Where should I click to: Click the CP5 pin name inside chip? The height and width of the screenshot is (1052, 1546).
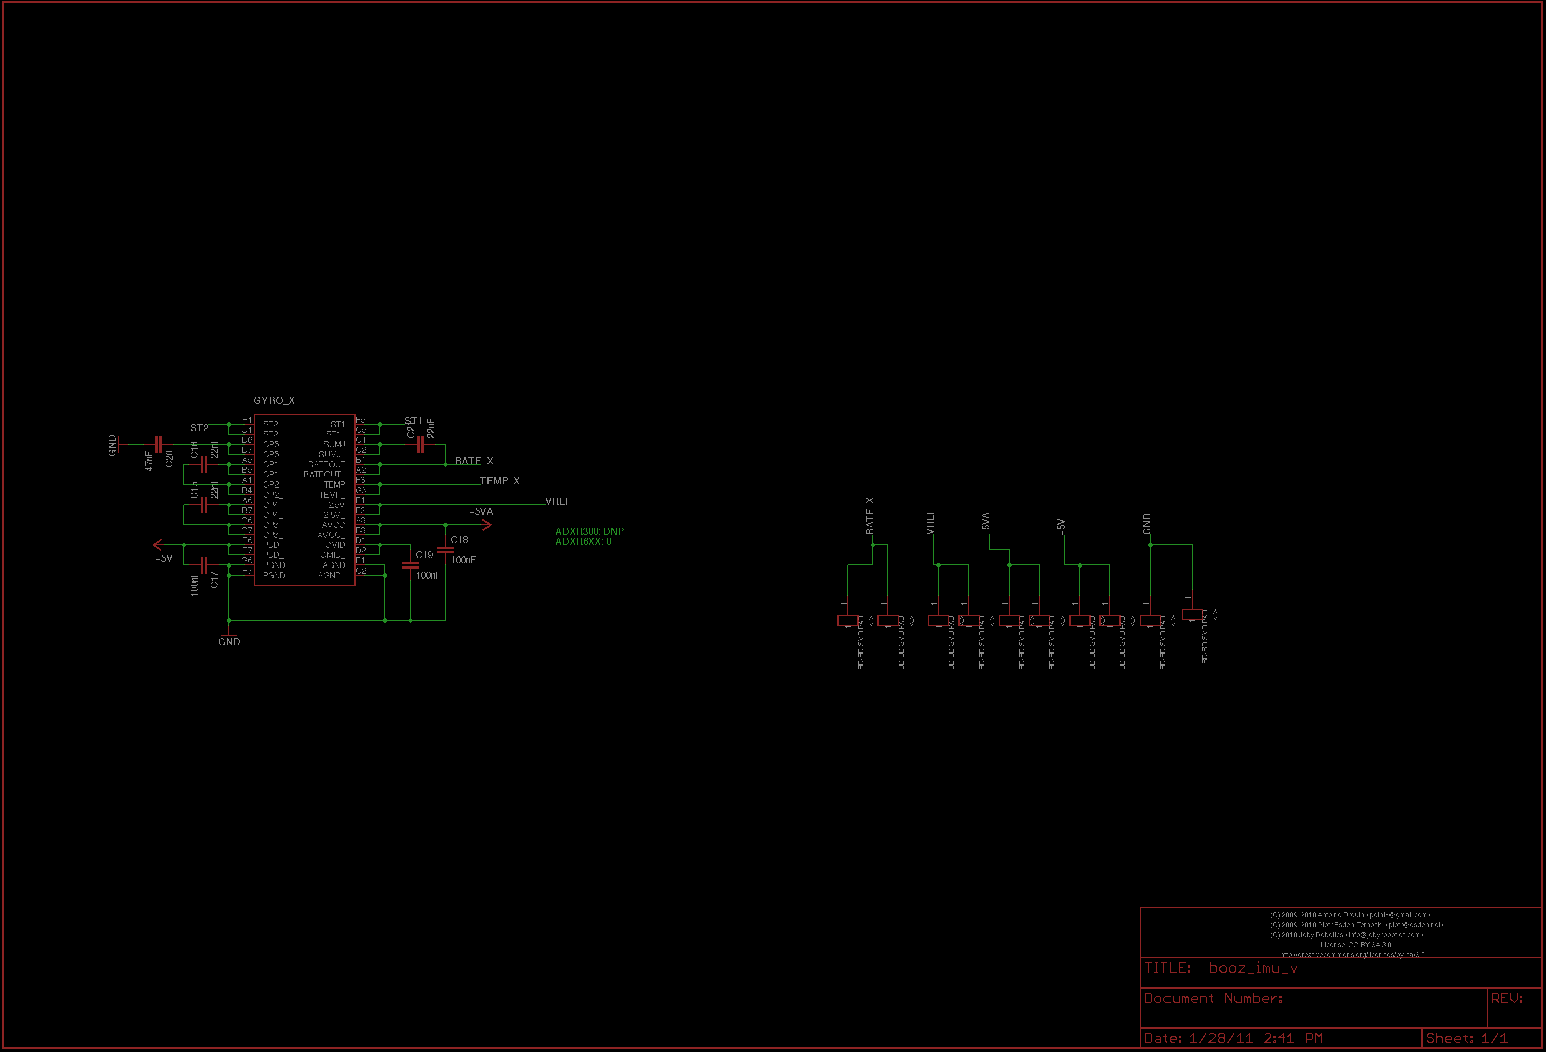tap(271, 444)
